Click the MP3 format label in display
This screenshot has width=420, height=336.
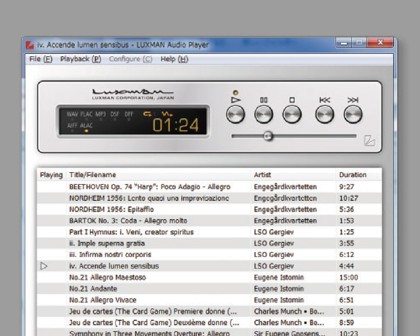pos(101,114)
